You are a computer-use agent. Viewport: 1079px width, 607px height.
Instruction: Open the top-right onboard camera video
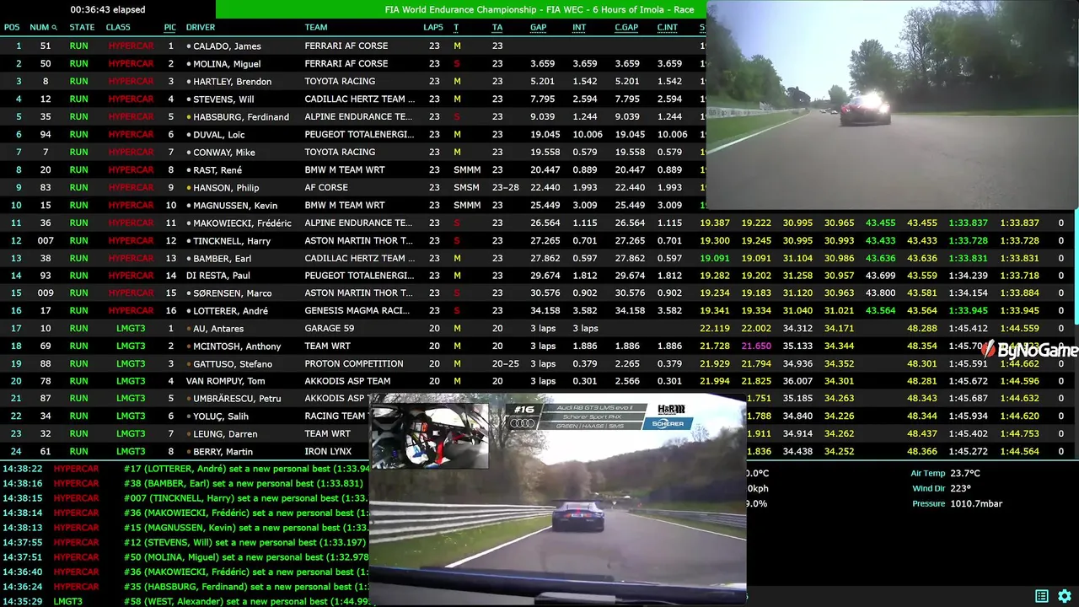click(892, 105)
